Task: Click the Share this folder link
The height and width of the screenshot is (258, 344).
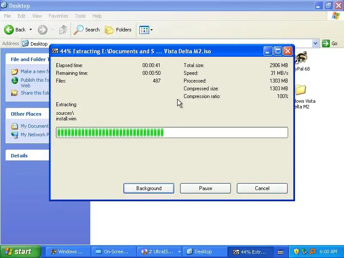Action: coord(35,93)
